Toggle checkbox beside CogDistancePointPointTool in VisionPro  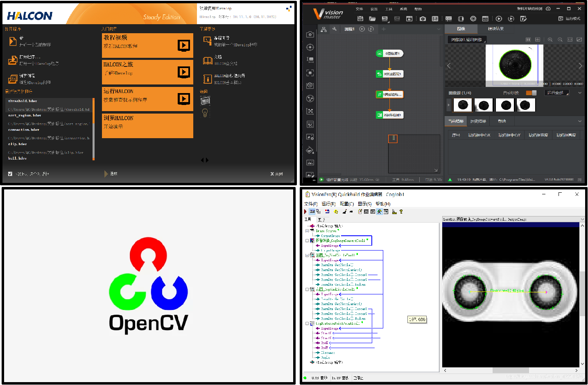[x=307, y=323]
